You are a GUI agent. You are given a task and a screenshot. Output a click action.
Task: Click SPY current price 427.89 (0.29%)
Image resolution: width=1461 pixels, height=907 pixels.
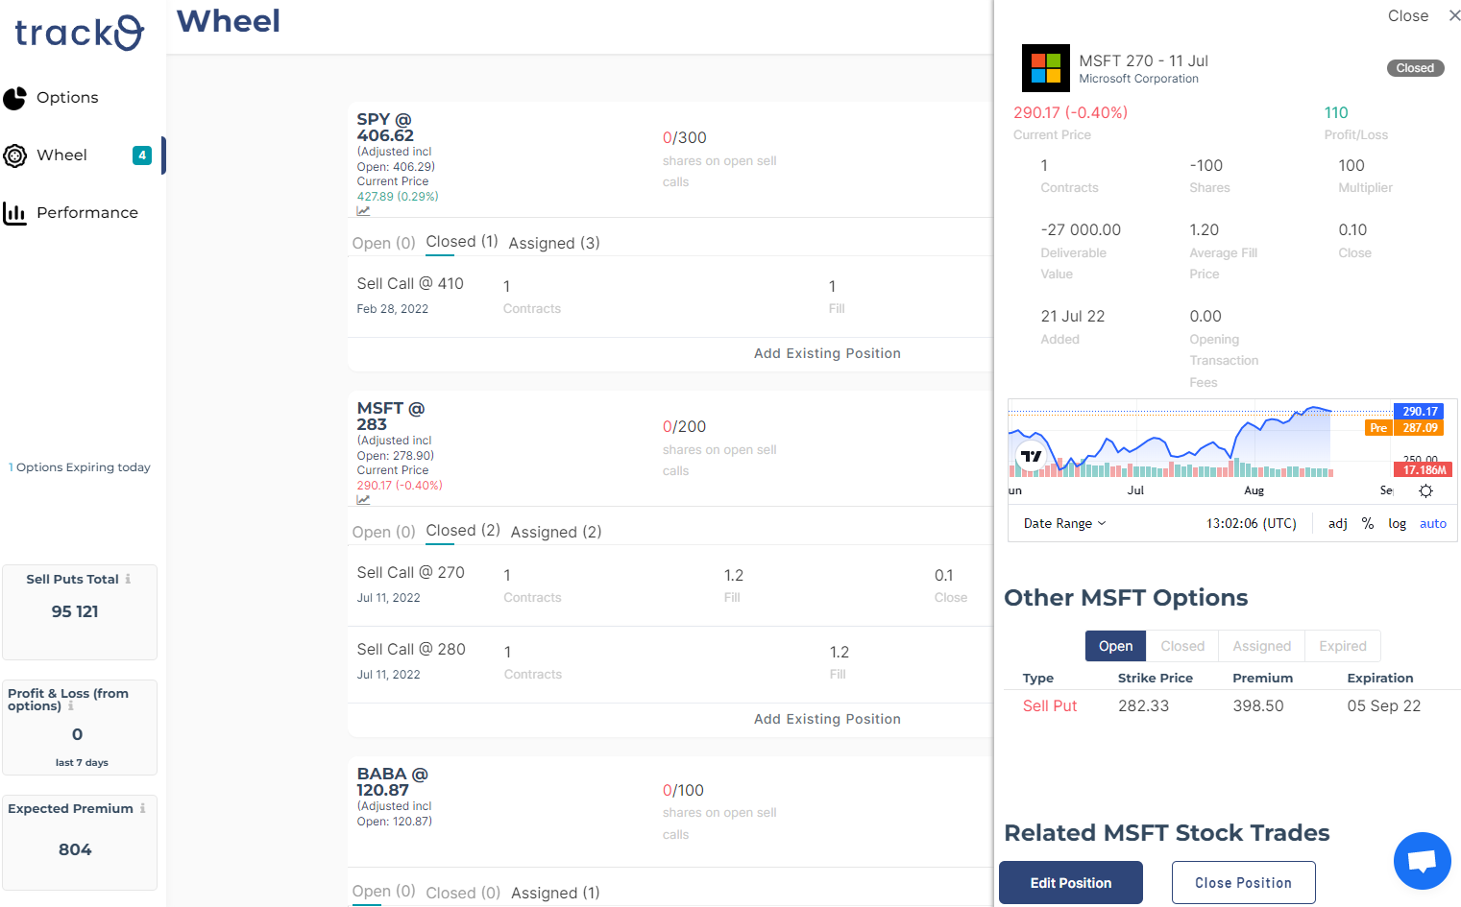pyautogui.click(x=398, y=197)
